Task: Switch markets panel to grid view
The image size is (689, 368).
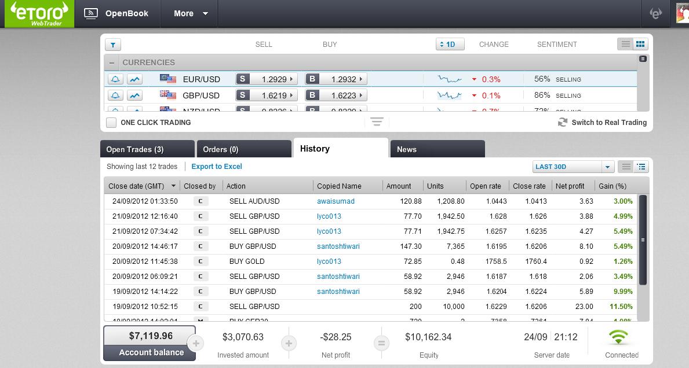Action: (640, 45)
